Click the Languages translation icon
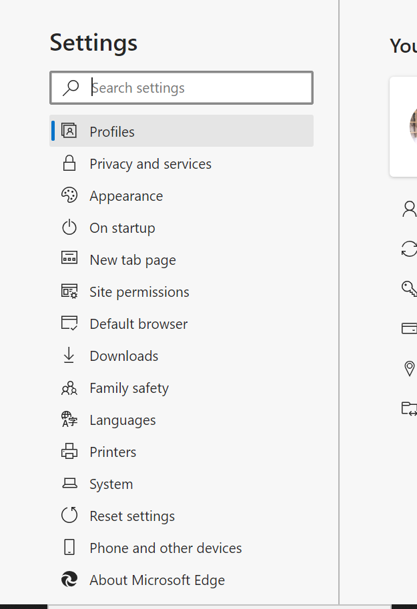Viewport: 417px width, 609px height. pos(69,419)
